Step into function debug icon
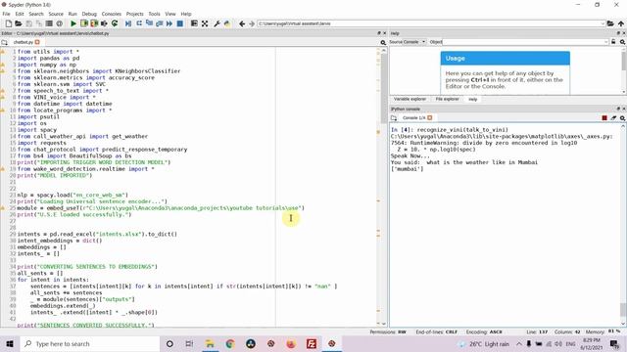Image resolution: width=627 pixels, height=352 pixels. [x=149, y=23]
